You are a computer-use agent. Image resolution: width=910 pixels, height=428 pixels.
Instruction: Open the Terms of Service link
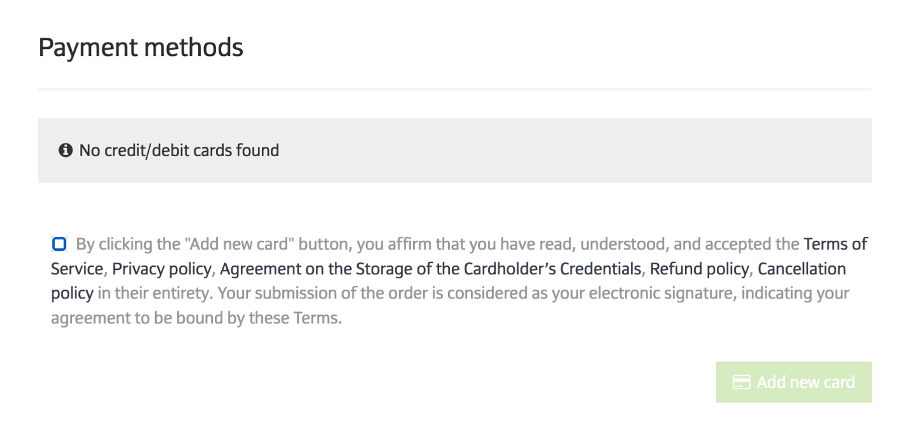pos(835,244)
